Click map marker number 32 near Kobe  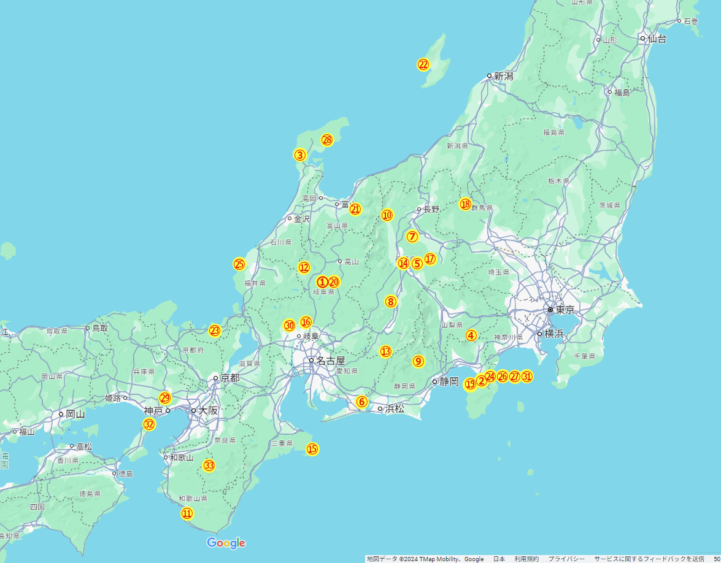click(x=149, y=424)
